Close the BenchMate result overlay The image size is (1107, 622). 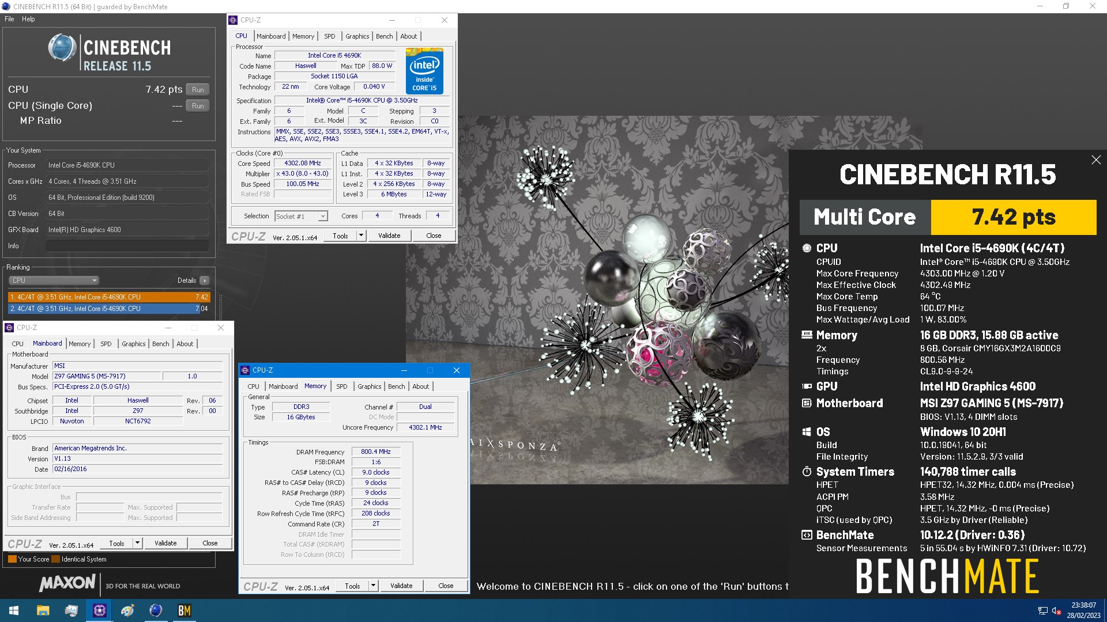point(1096,160)
